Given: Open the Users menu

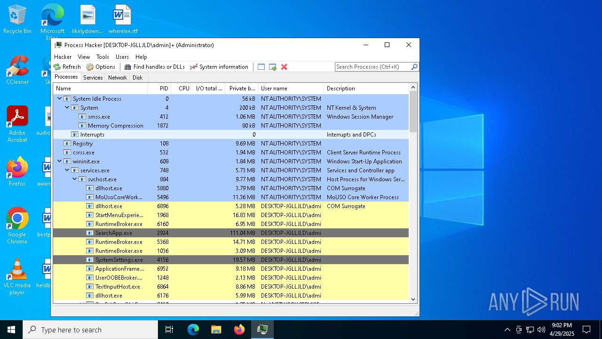Looking at the screenshot, I should click(x=122, y=57).
